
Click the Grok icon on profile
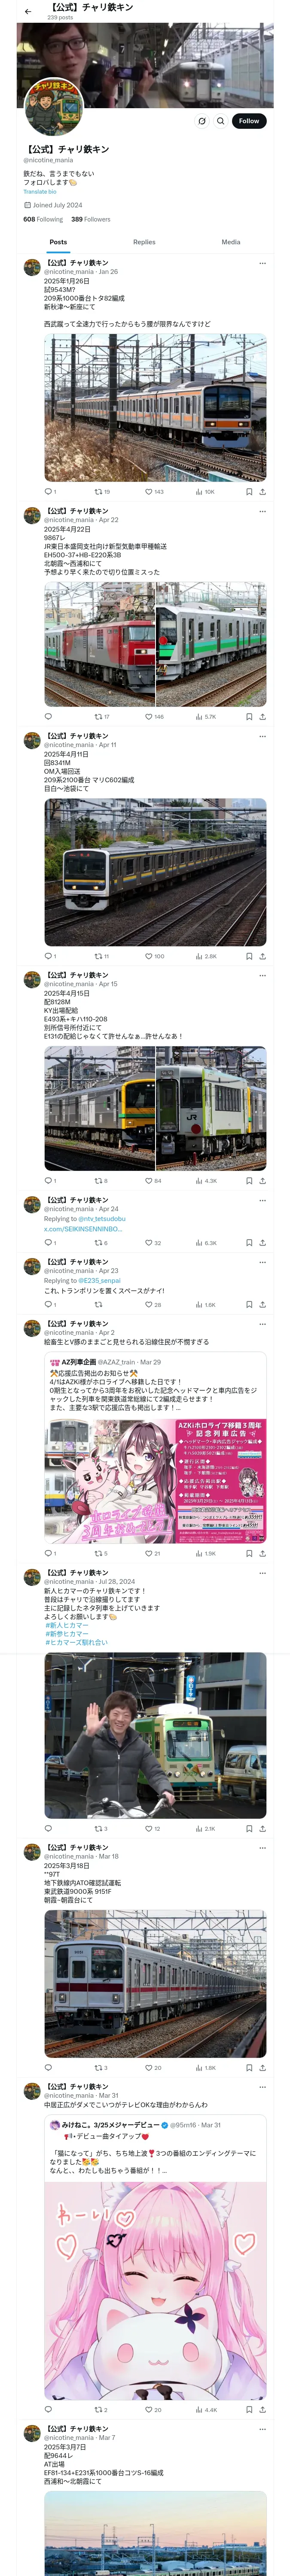pyautogui.click(x=201, y=121)
